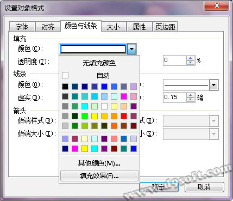Choose 其他颜色(M)... option
Screen dimensions: 233x201
pyautogui.click(x=99, y=163)
